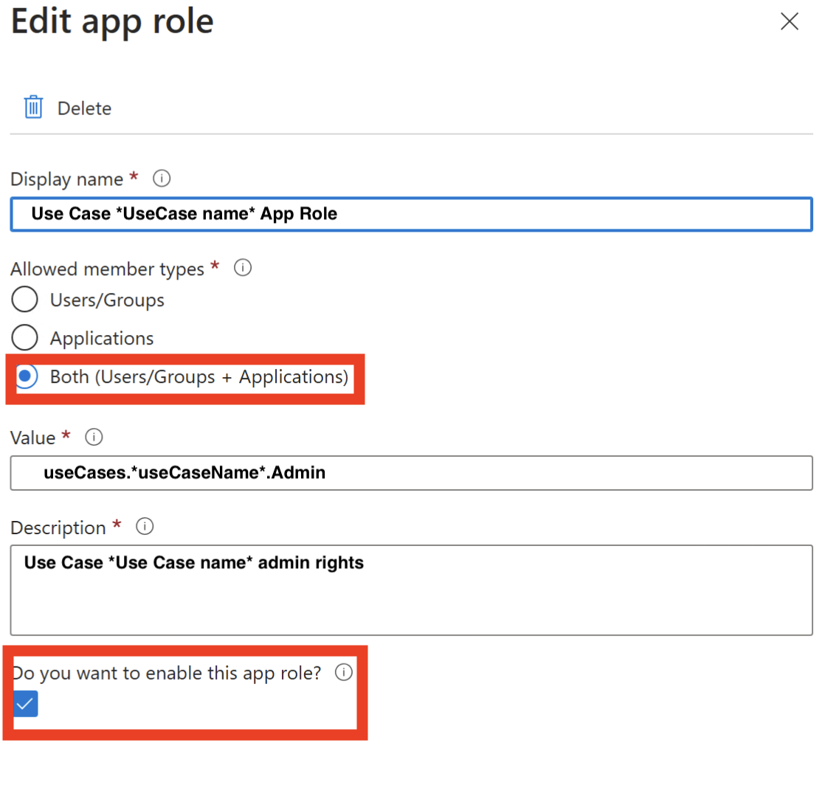Uncheck the enable this app role checkbox
The height and width of the screenshot is (791, 825).
click(x=26, y=704)
